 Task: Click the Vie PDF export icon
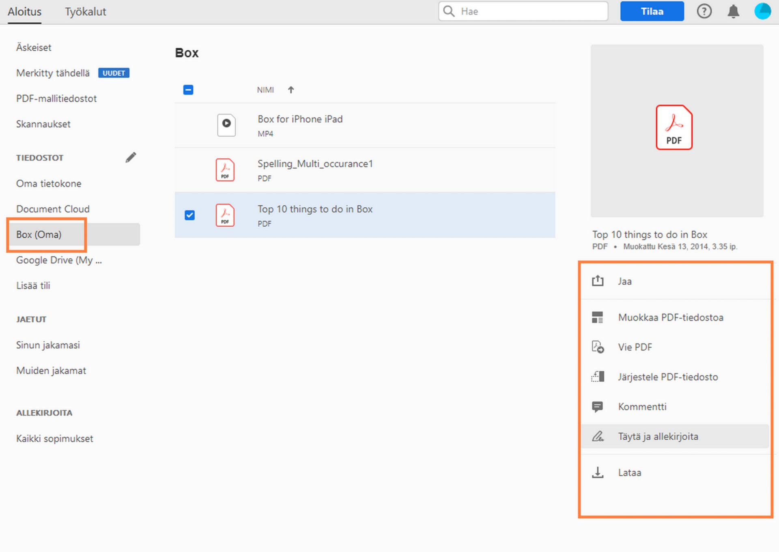pyautogui.click(x=598, y=347)
